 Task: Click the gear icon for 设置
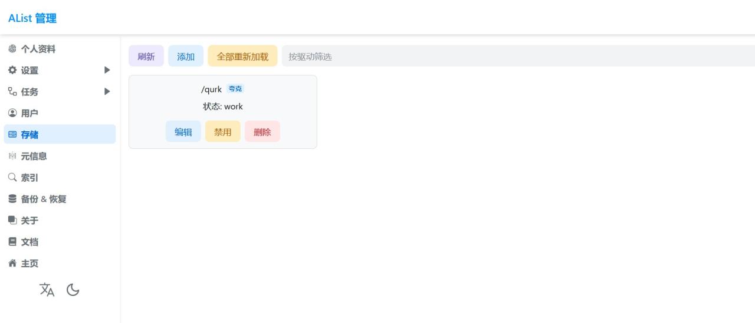(x=12, y=71)
